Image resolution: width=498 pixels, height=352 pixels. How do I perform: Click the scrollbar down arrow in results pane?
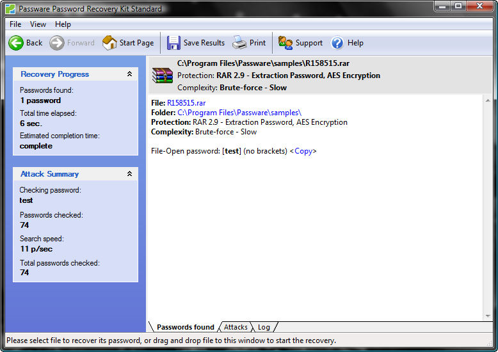pos(488,316)
